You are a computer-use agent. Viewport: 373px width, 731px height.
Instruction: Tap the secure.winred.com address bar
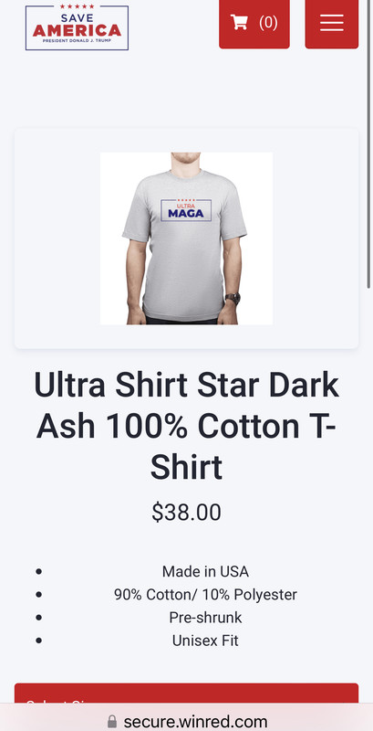[x=186, y=722]
